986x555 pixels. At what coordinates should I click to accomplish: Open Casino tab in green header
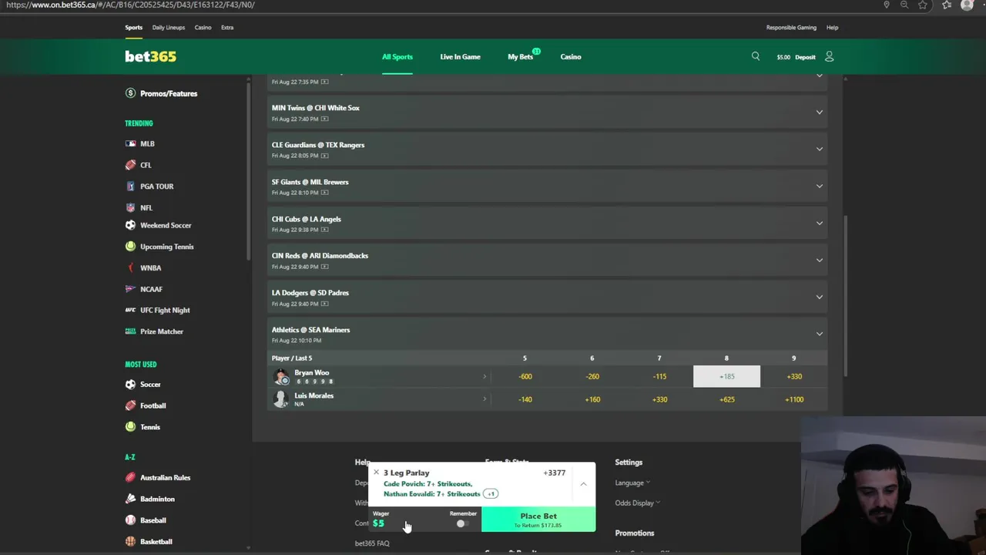(x=571, y=56)
